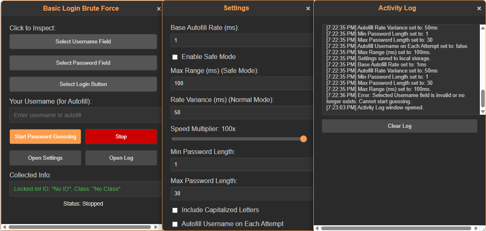Click the main panel horizontal scrollbar thumb
The image size is (486, 231).
point(79,227)
